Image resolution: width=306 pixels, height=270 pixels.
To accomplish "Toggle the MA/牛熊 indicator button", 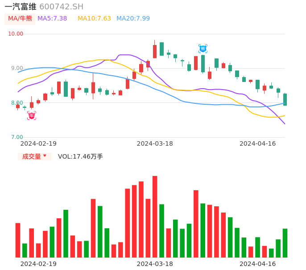I will pos(20,19).
